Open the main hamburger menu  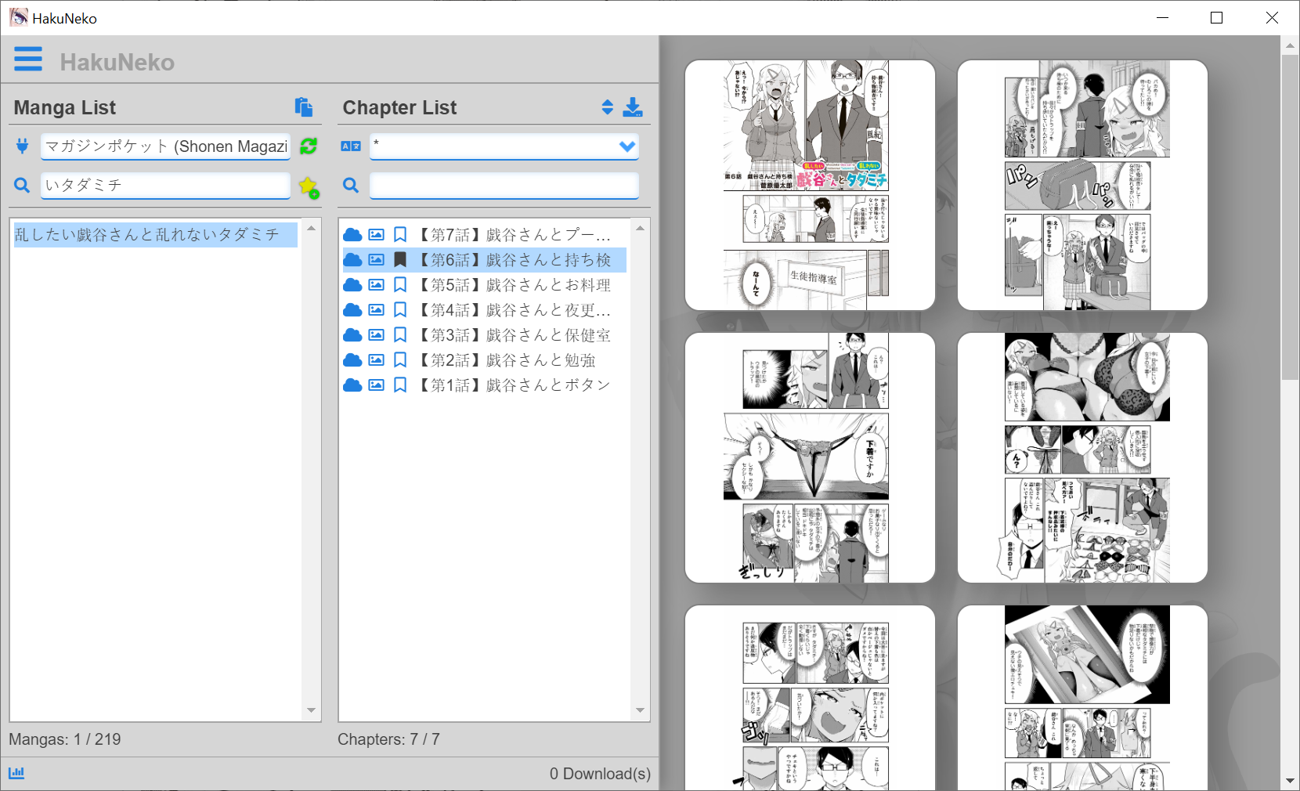(27, 60)
